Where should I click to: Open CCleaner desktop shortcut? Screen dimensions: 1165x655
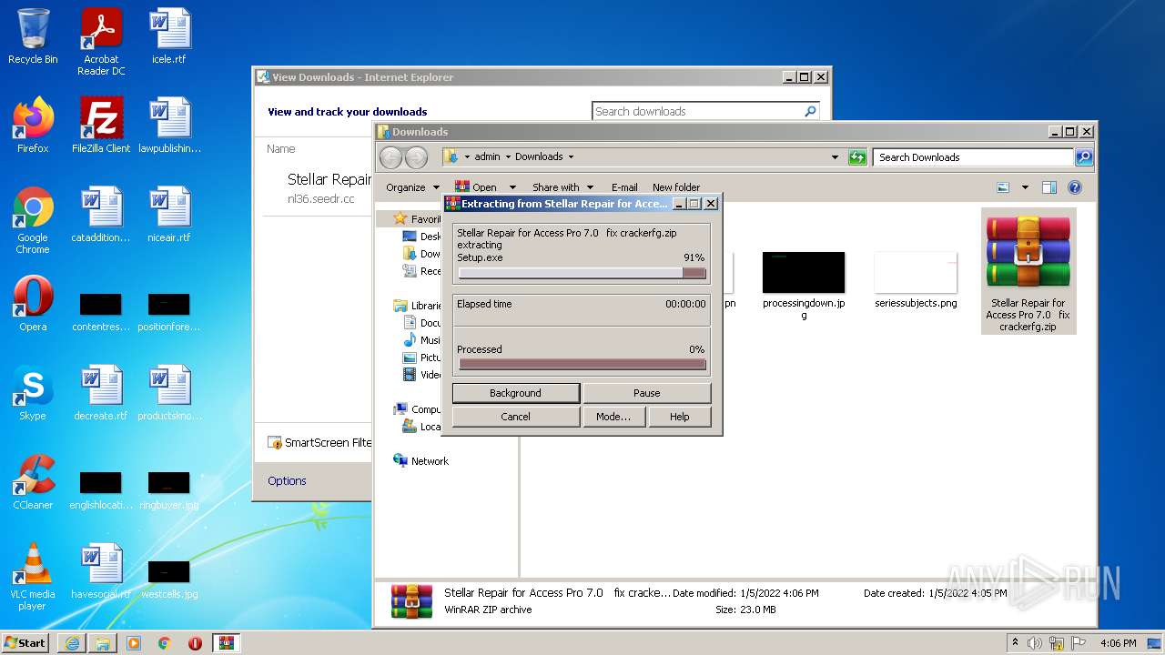point(33,482)
